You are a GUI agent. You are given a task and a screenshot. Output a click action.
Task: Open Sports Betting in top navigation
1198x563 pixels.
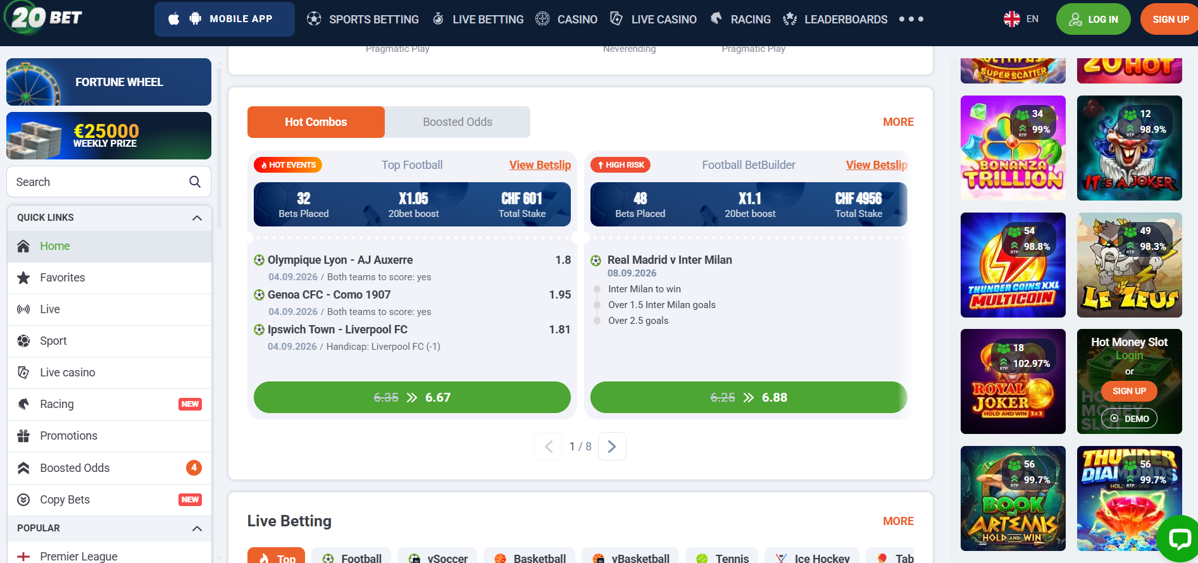363,19
